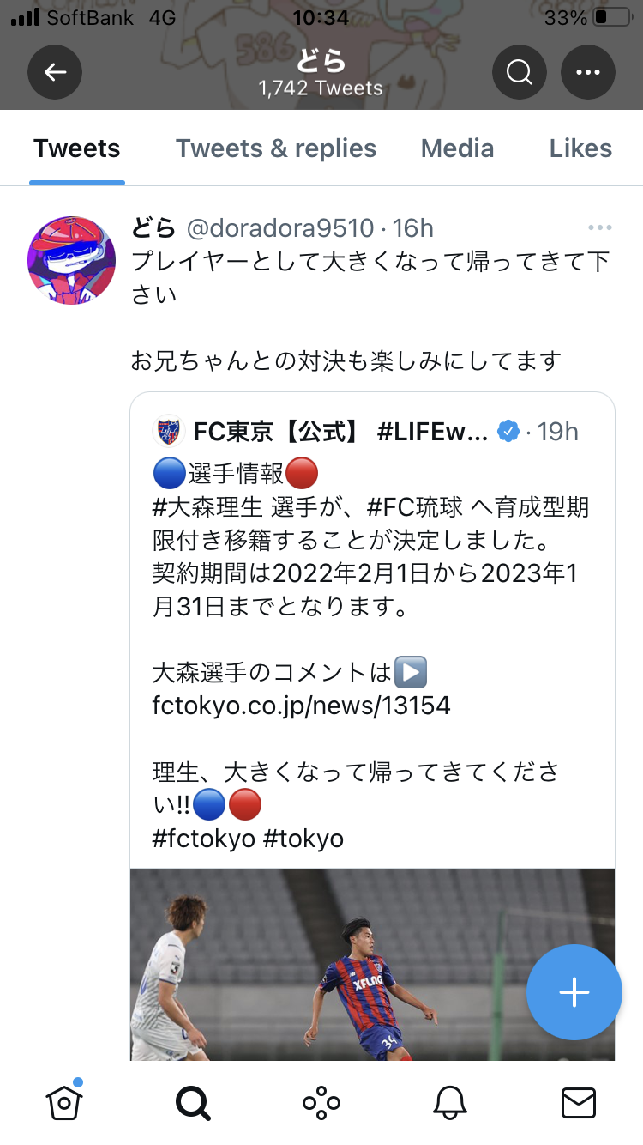The width and height of the screenshot is (643, 1145).
Task: Tap どら profile avatar picture
Action: [x=72, y=260]
